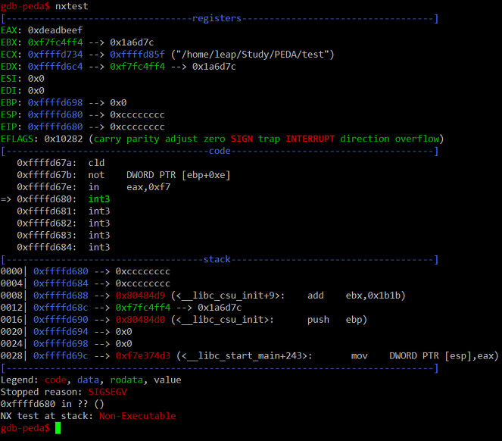Click the 'code' section header
502x441 pixels.
point(220,151)
